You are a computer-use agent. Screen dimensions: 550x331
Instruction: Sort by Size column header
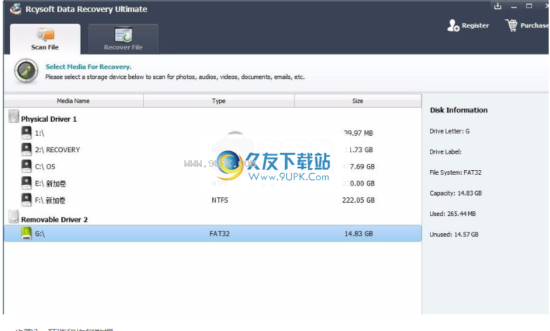coord(358,101)
